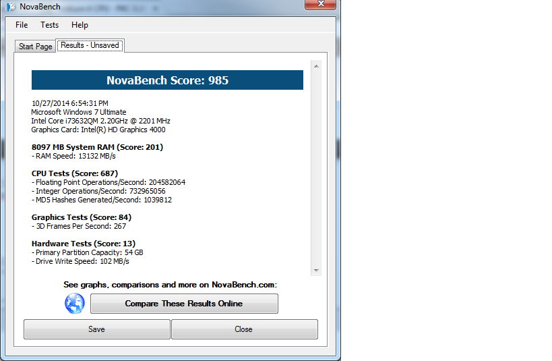Viewport: 552px width, 361px height.
Task: Click the Close button at bottom
Action: coord(244,329)
